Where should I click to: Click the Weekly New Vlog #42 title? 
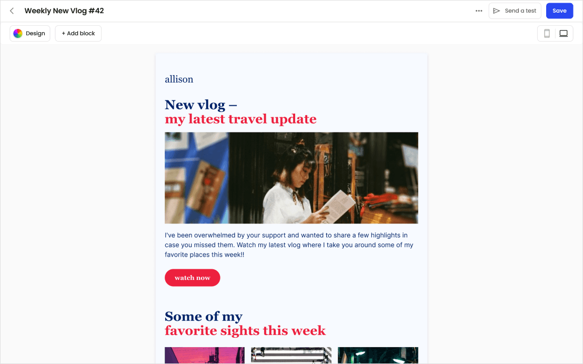[x=64, y=11]
